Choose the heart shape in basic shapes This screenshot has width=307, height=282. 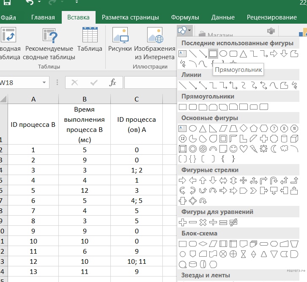[244, 148]
